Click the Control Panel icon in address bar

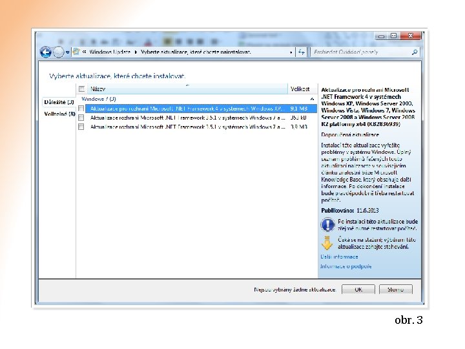pyautogui.click(x=76, y=52)
